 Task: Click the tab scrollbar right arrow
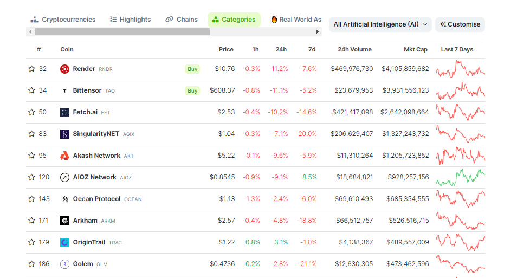click(x=317, y=31)
